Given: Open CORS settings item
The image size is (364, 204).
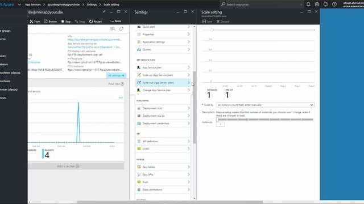Looking at the screenshot, I should (x=163, y=149).
